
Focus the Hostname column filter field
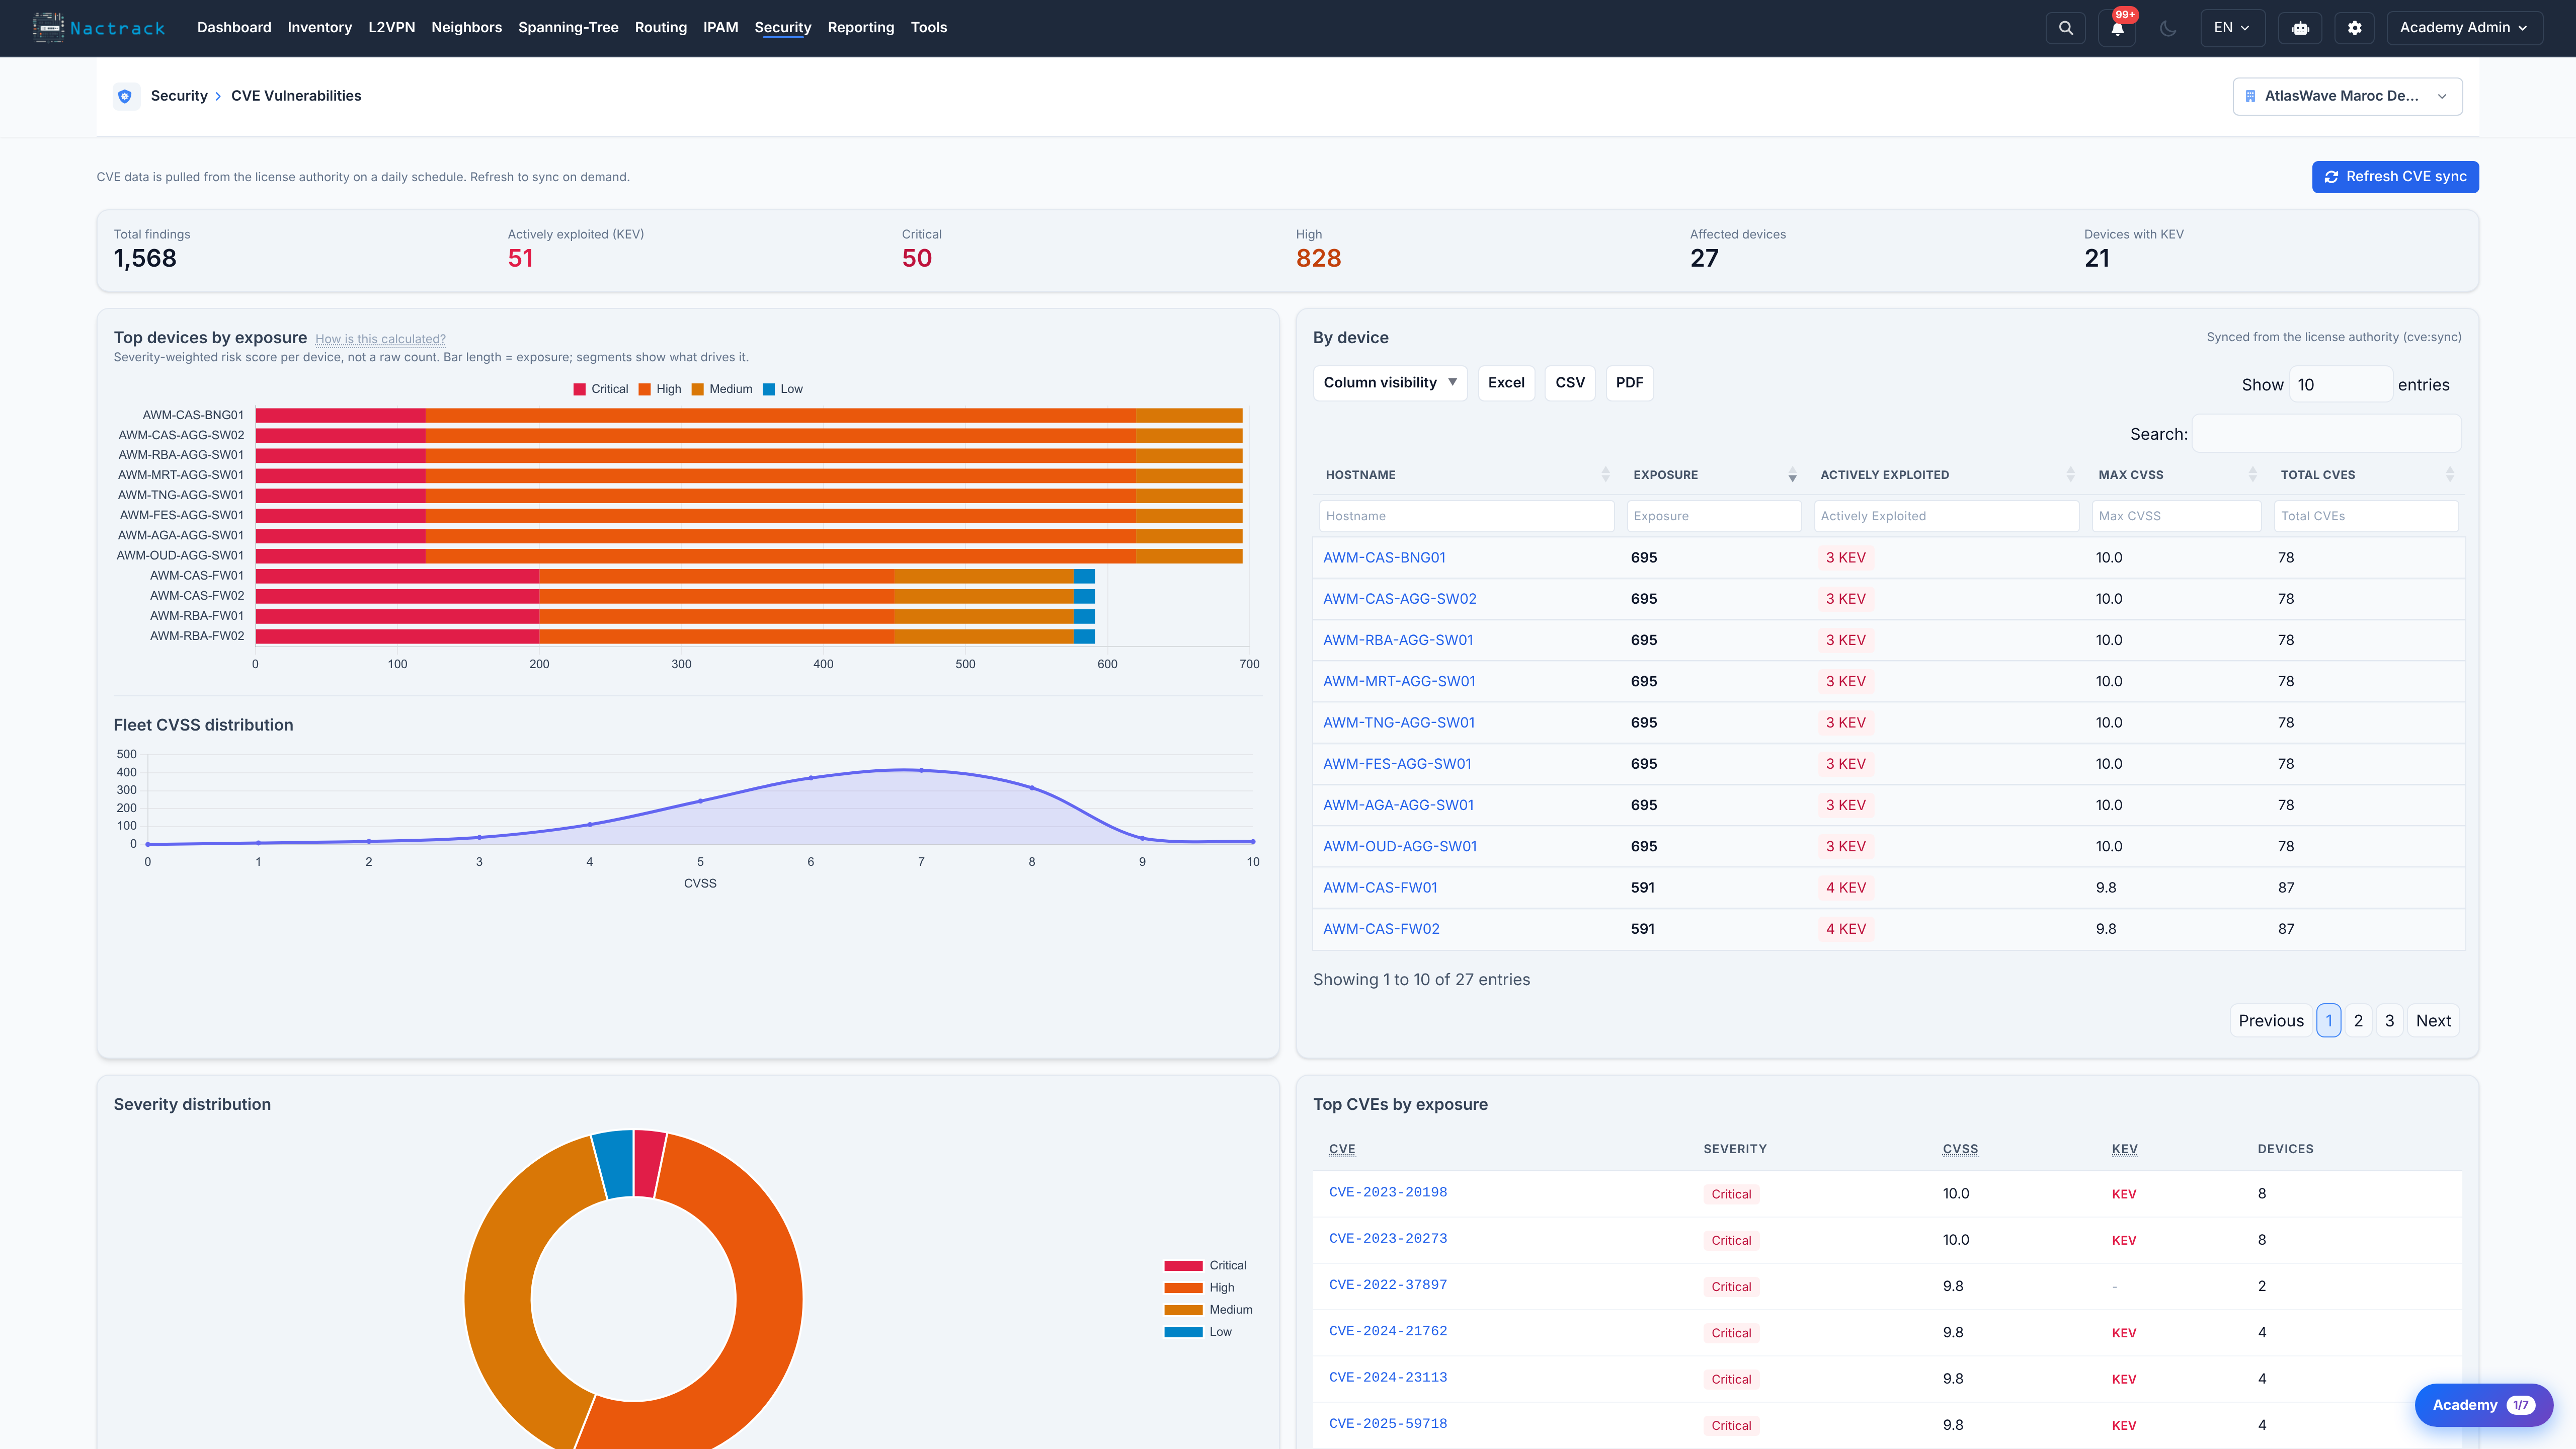(1466, 516)
